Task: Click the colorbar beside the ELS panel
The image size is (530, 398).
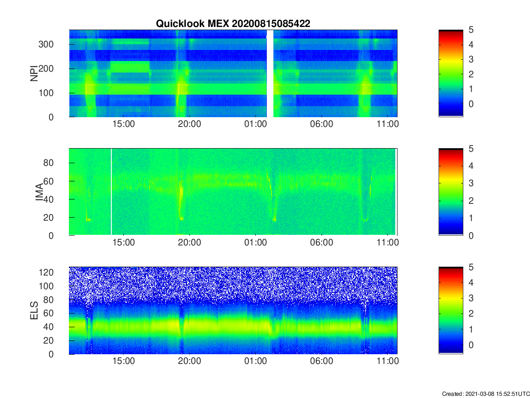Action: coord(450,310)
